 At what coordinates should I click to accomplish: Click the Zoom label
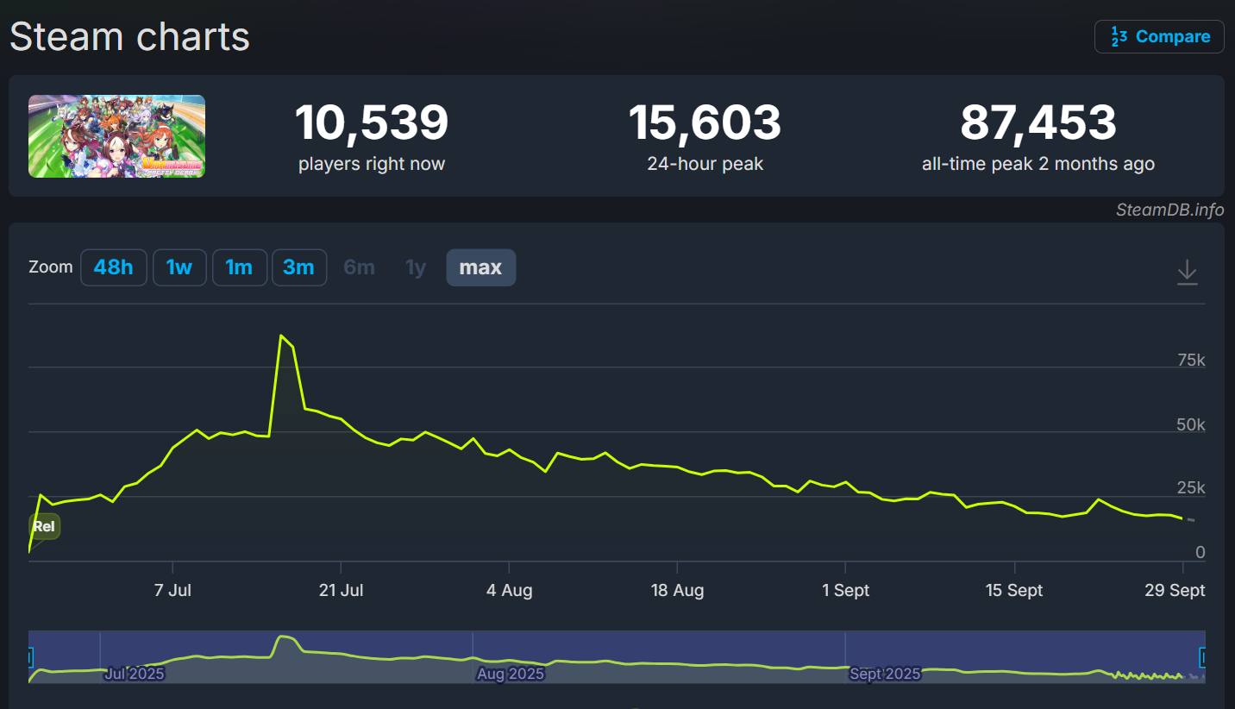point(51,267)
